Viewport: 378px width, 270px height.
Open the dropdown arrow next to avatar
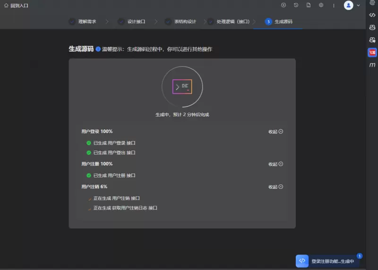pyautogui.click(x=358, y=5)
